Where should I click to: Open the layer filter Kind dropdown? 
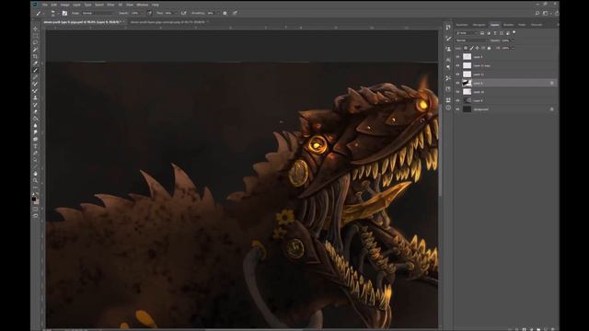(x=467, y=33)
